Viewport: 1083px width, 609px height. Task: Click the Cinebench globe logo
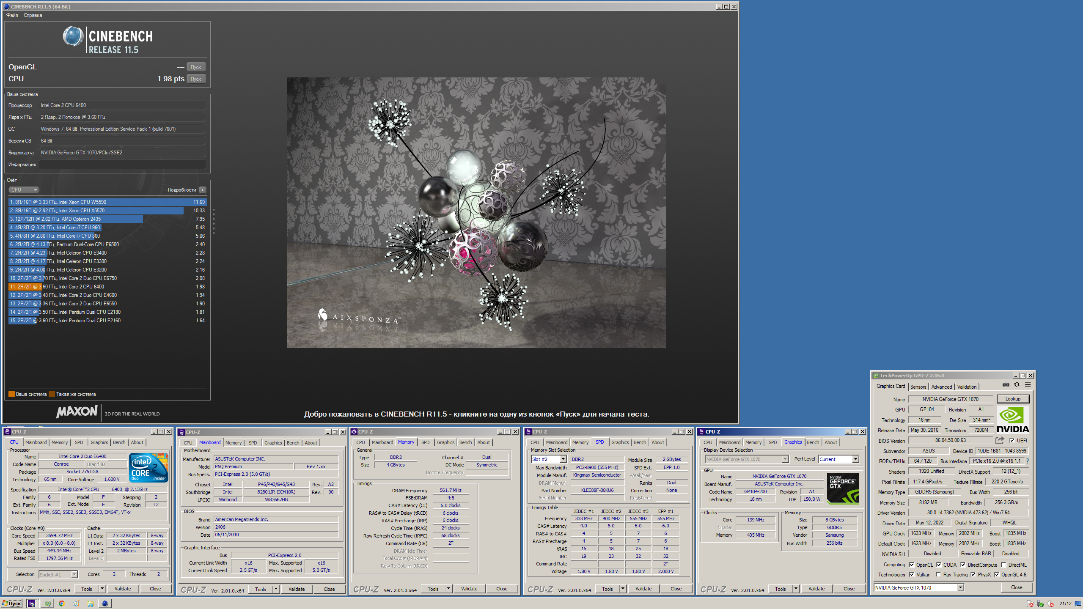[73, 36]
